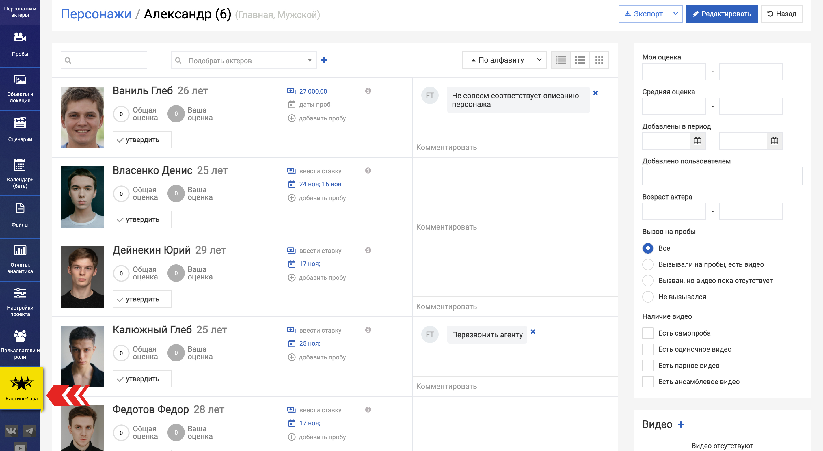The image size is (823, 451).
Task: Select the Все radio option
Action: pyautogui.click(x=648, y=248)
